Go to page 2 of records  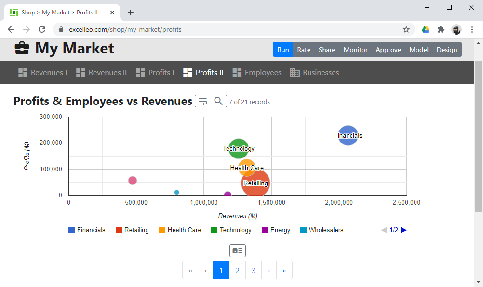238,271
